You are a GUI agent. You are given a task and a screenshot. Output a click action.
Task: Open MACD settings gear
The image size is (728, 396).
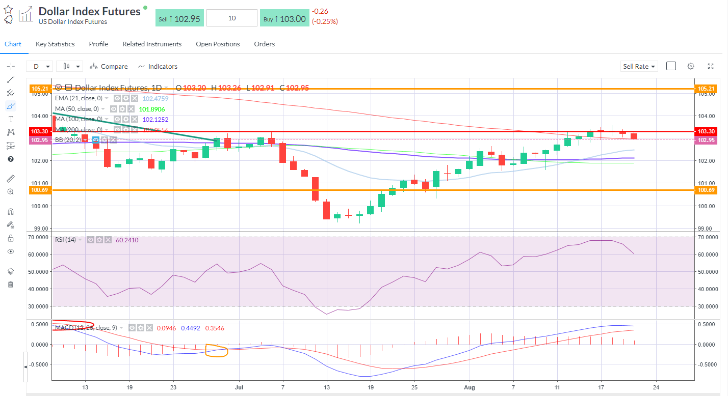[x=141, y=328]
